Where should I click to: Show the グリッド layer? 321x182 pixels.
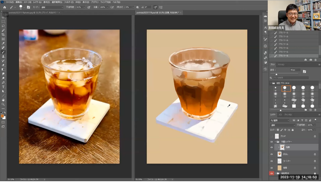click(x=272, y=136)
